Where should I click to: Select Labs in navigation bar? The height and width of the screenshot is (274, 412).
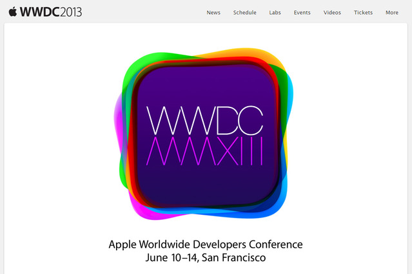click(275, 13)
